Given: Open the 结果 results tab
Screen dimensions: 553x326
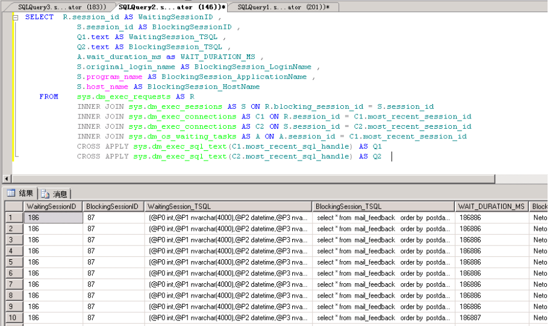Looking at the screenshot, I should 20,193.
